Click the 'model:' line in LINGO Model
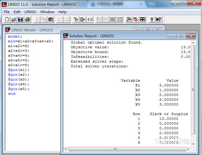202x155 pixels. click(15, 36)
